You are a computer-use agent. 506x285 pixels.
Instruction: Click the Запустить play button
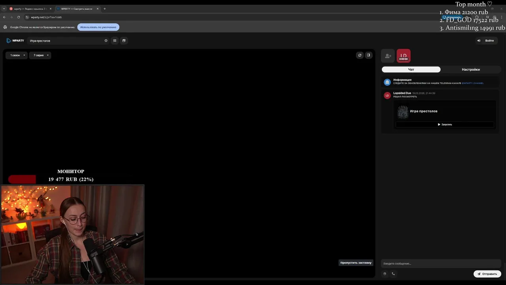click(x=445, y=124)
